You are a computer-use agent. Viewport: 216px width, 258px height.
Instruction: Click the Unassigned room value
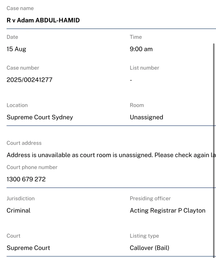point(146,117)
